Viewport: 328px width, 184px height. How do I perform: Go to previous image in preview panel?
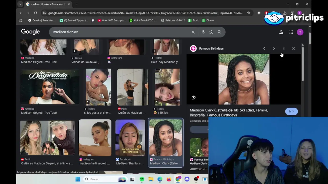pos(264,49)
